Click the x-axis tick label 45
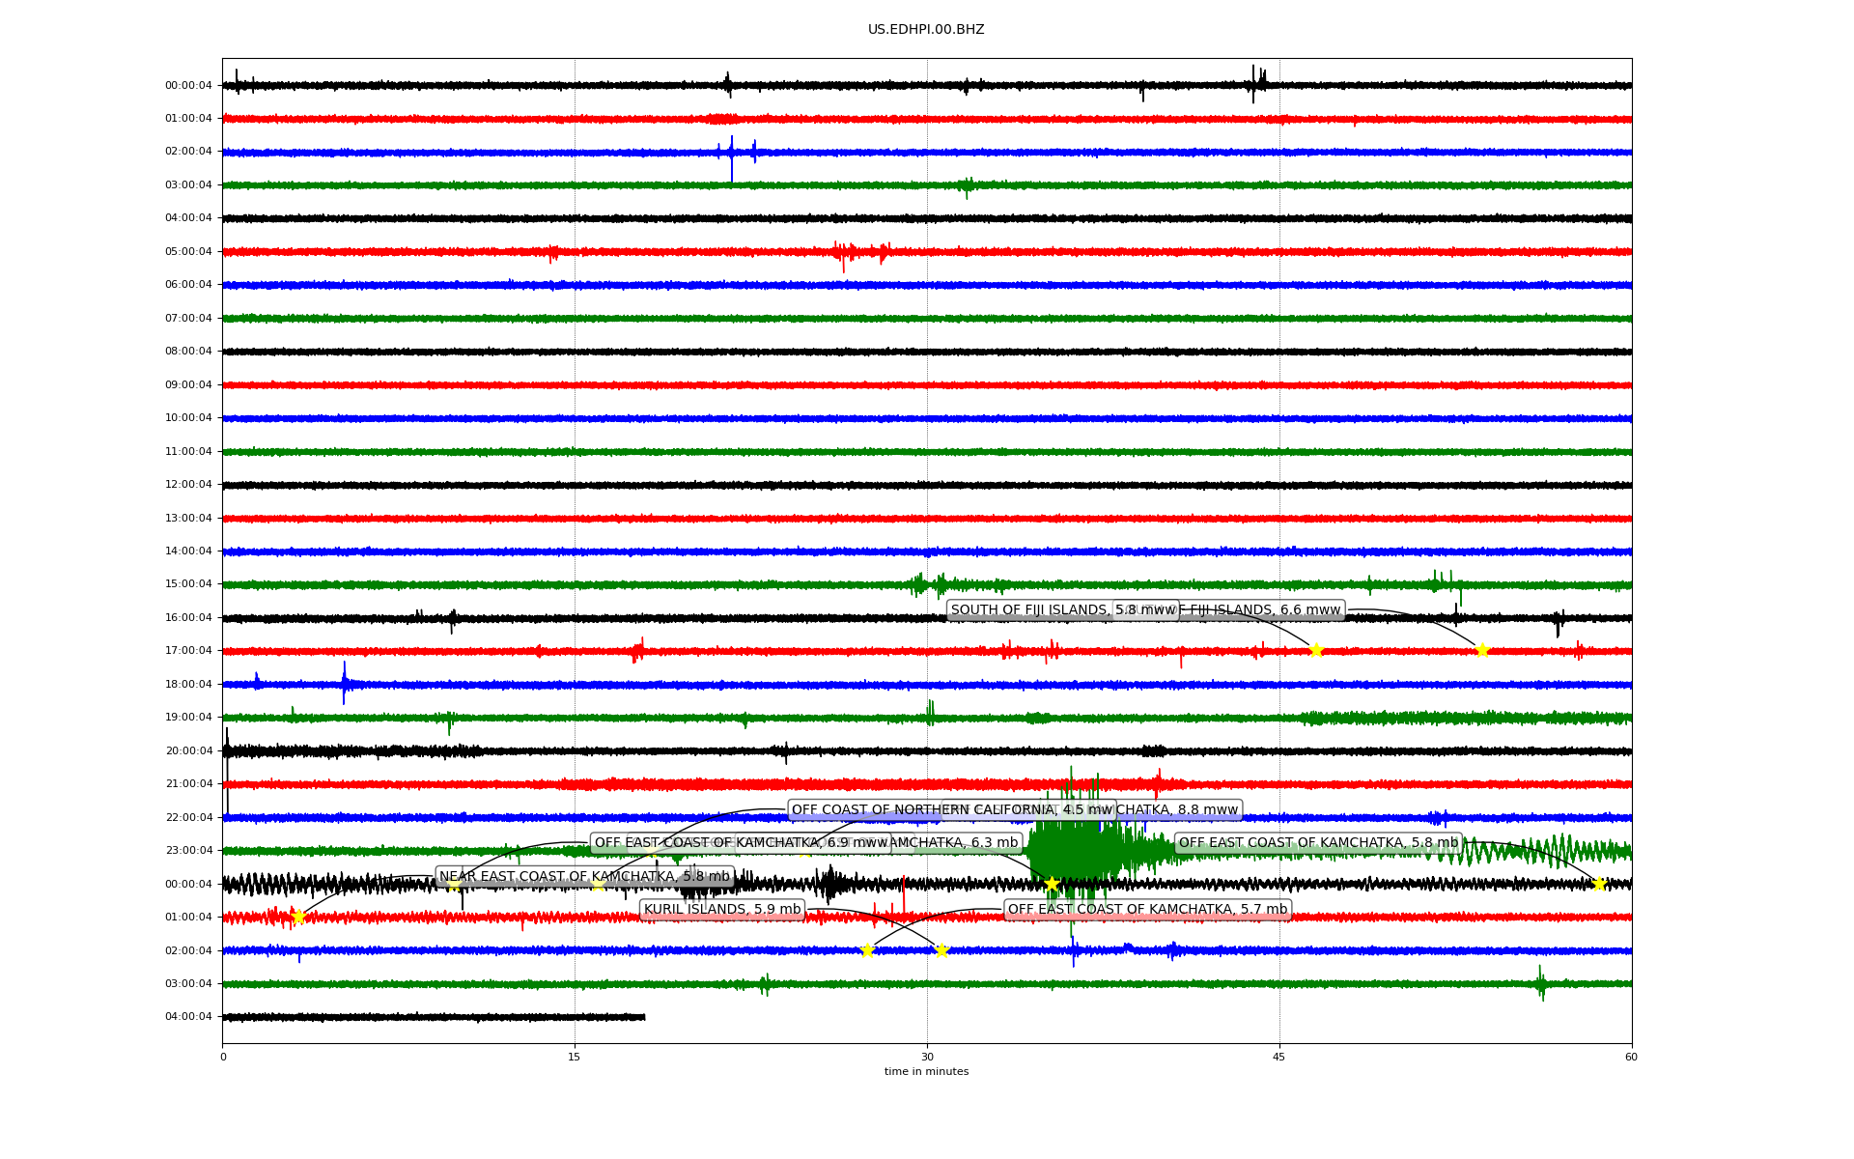Viewport: 1854px width, 1159px height. [1279, 1057]
